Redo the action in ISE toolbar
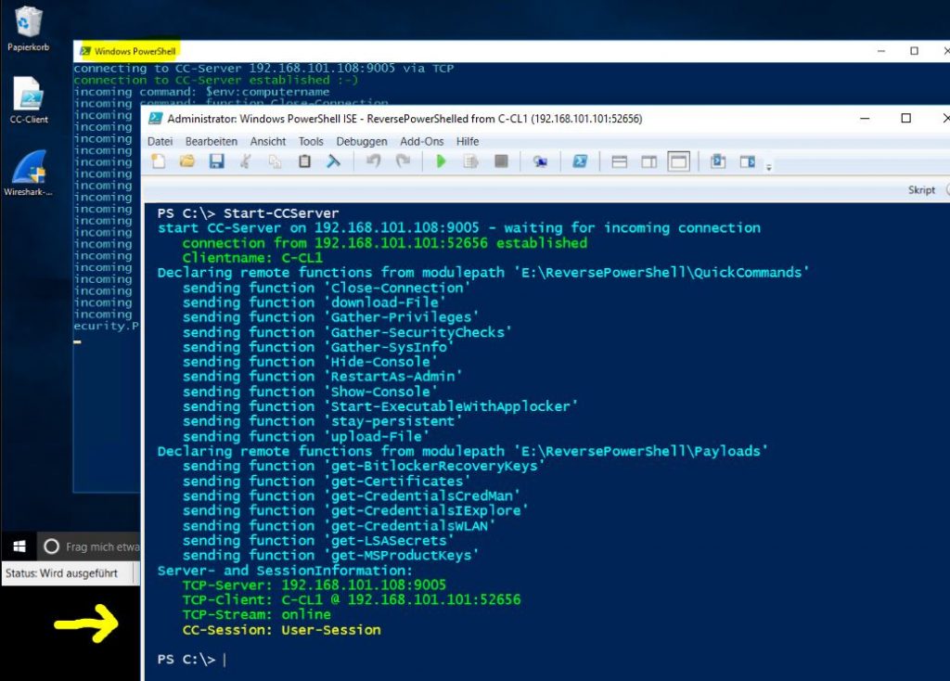The width and height of the screenshot is (950, 681). pos(403,161)
